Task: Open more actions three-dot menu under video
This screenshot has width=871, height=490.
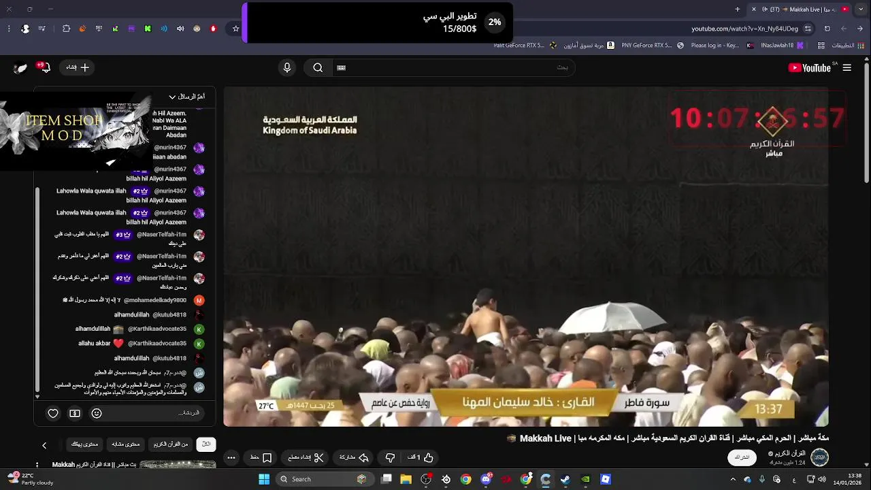Action: click(231, 457)
